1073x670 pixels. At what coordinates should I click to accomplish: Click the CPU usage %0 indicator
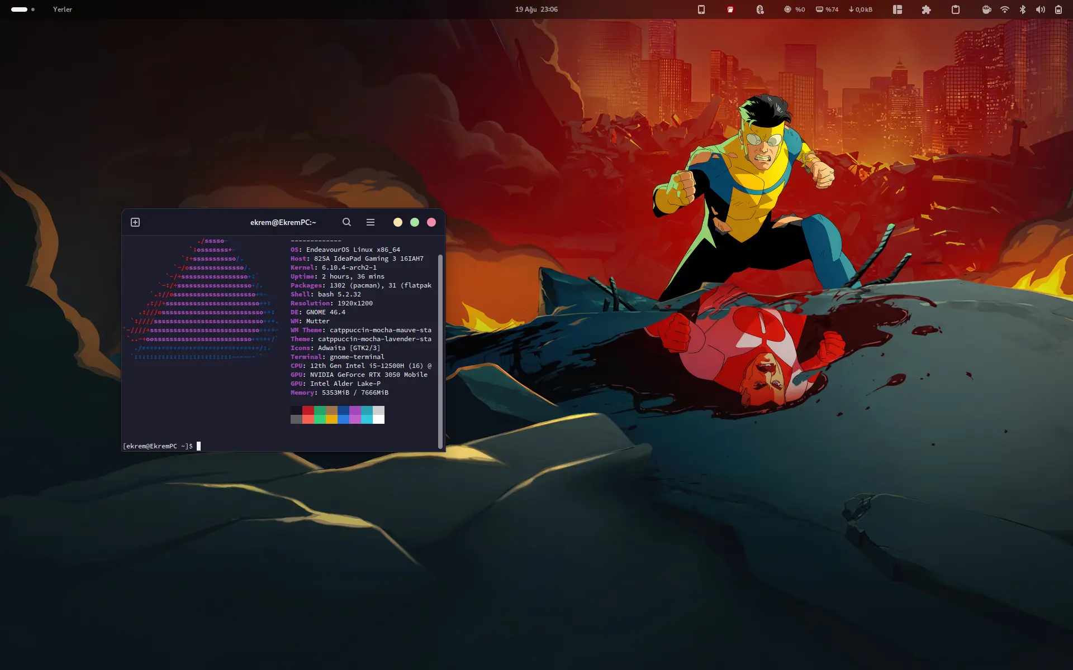tap(794, 9)
